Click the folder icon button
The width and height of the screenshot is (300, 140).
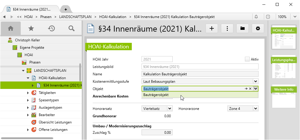point(242,28)
